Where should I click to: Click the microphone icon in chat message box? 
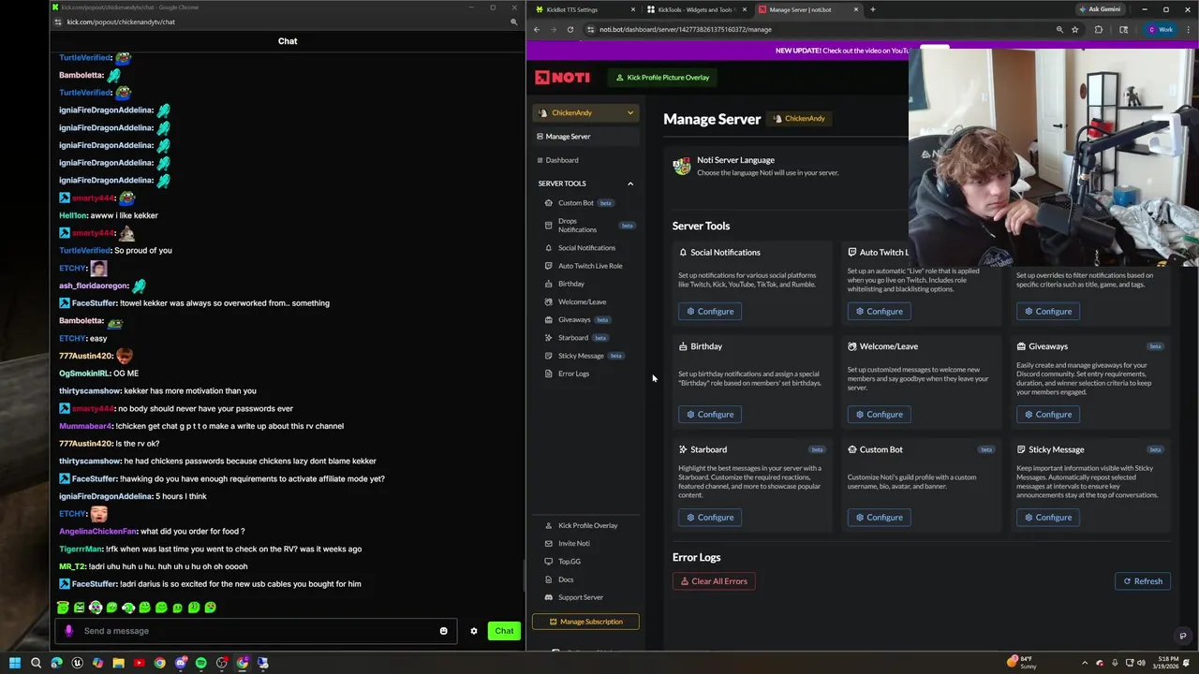click(68, 631)
